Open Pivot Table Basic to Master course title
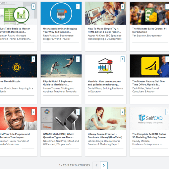This screenshot has height=169, width=169. (x=15, y=30)
